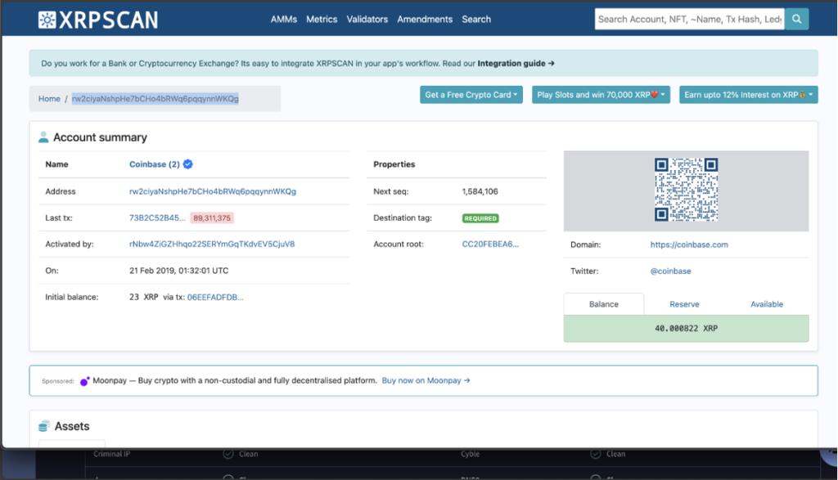
Task: Click the Assets coins stack icon
Action: 44,426
